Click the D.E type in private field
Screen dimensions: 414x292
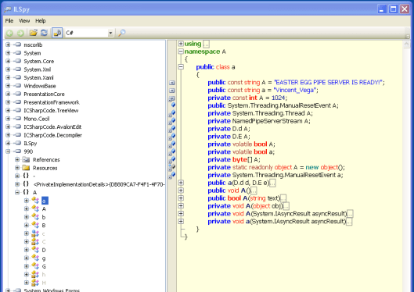click(x=237, y=137)
